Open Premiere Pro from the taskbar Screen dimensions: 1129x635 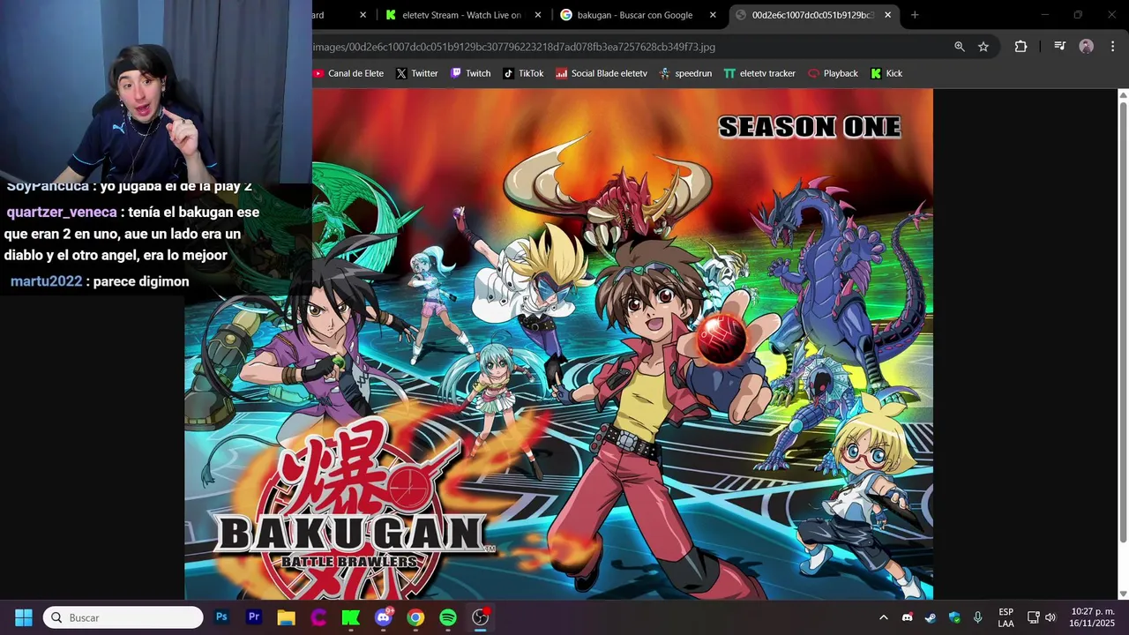pyautogui.click(x=254, y=617)
